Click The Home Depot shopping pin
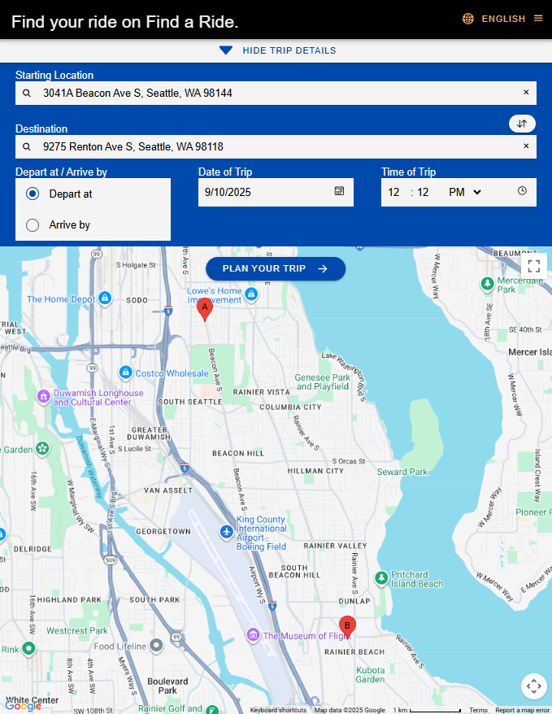This screenshot has height=714, width=552. coord(105,298)
